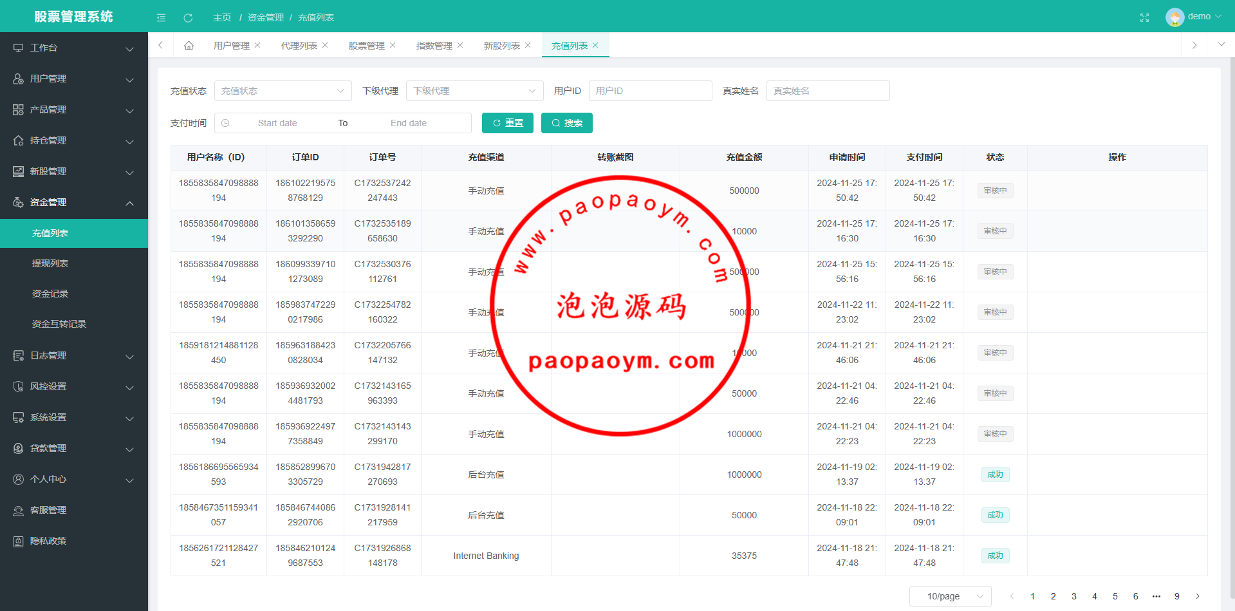
Task: Collapse the 资金管理 sidebar menu
Action: tap(74, 202)
